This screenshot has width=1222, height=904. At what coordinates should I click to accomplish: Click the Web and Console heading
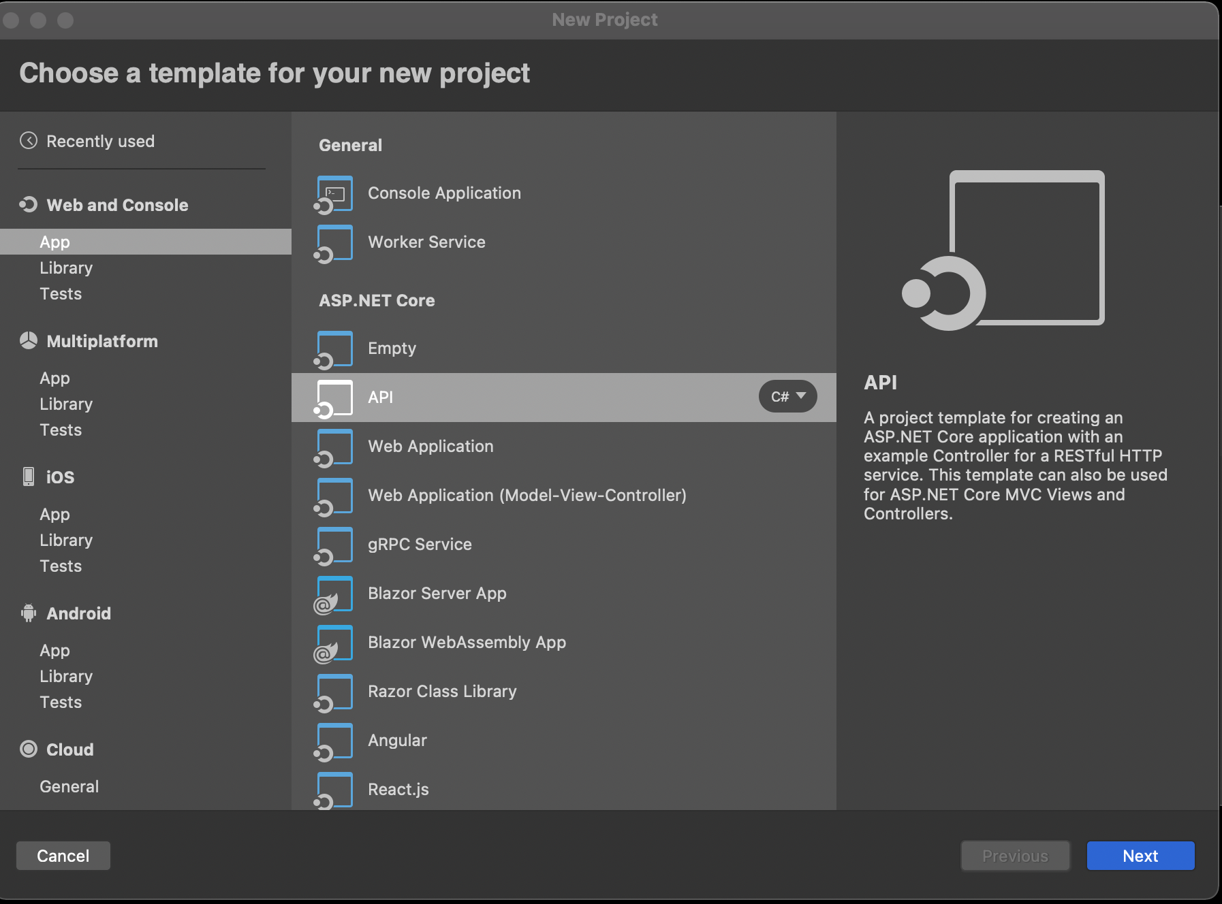pyautogui.click(x=117, y=205)
